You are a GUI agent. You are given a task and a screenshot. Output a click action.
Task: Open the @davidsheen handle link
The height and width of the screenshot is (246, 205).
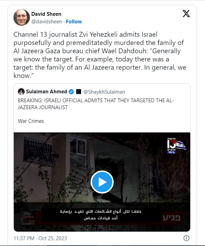pyautogui.click(x=47, y=22)
